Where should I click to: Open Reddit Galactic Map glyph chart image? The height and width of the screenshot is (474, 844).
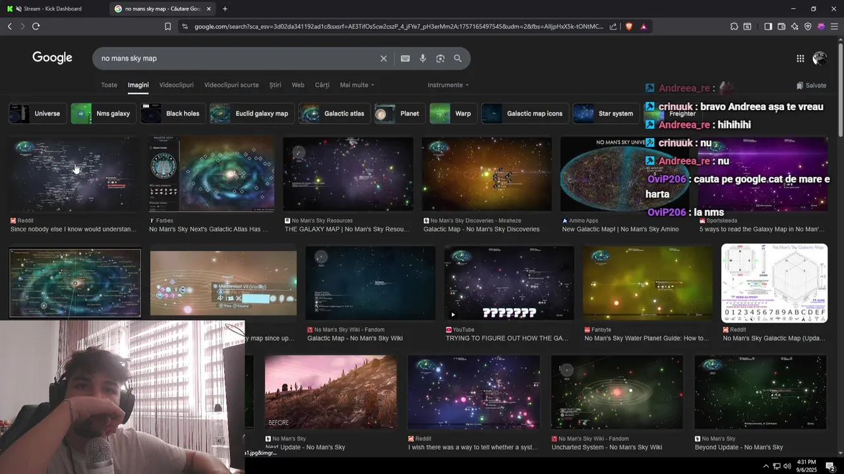tap(774, 283)
